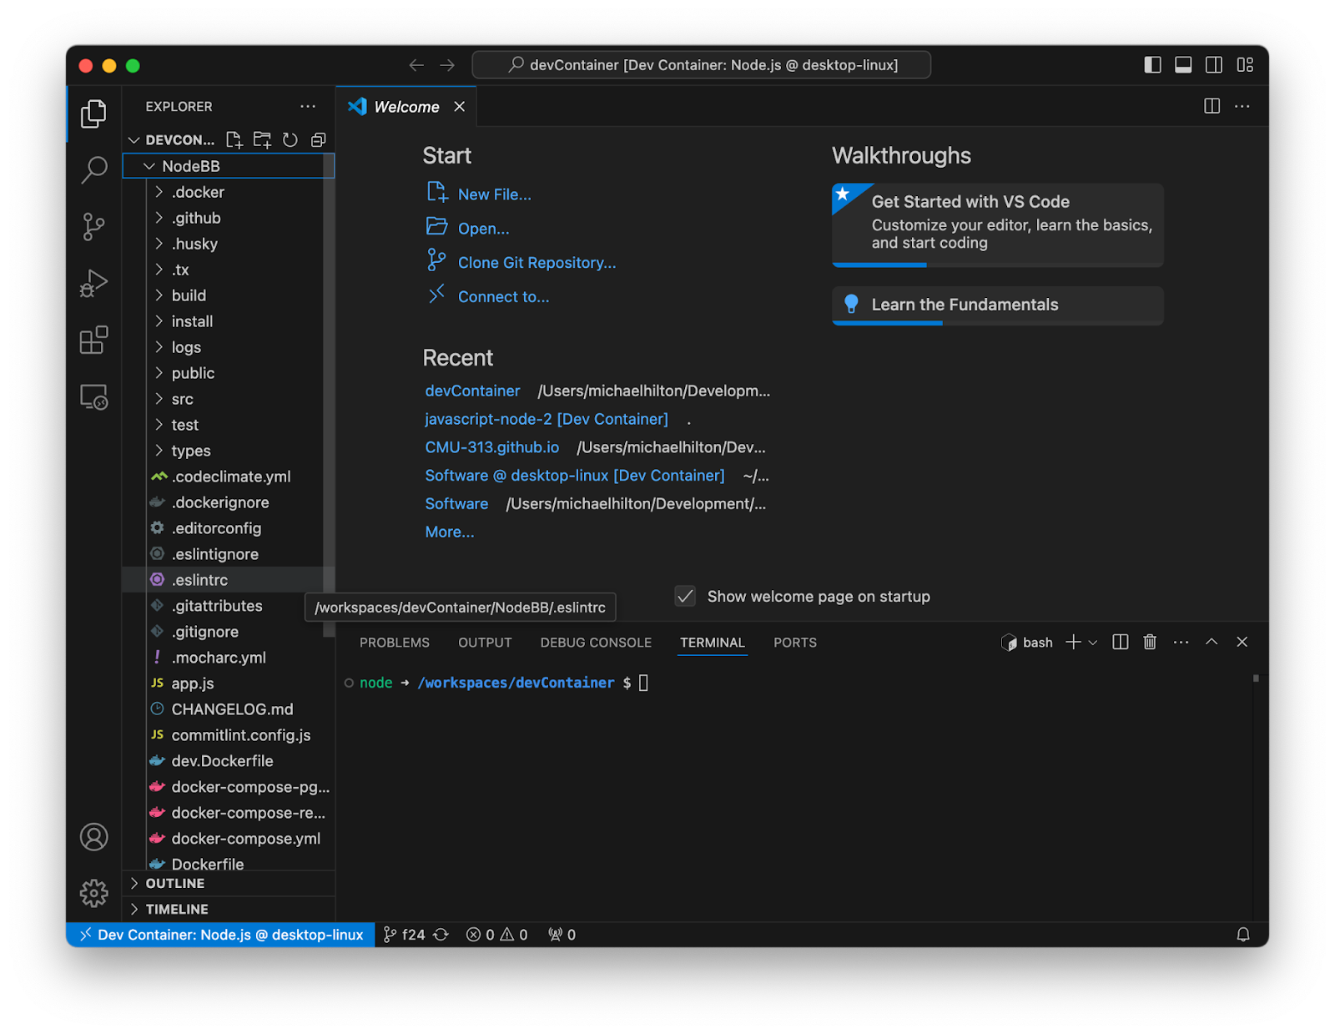Image resolution: width=1335 pixels, height=1034 pixels.
Task: Switch to the PORTS tab
Action: 794,643
